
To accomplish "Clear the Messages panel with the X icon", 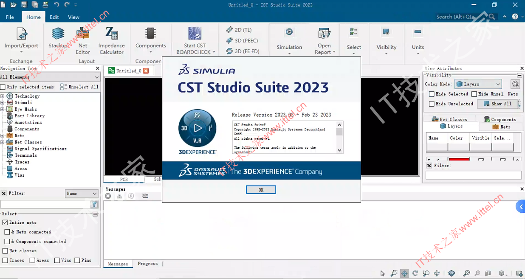I will [108, 196].
